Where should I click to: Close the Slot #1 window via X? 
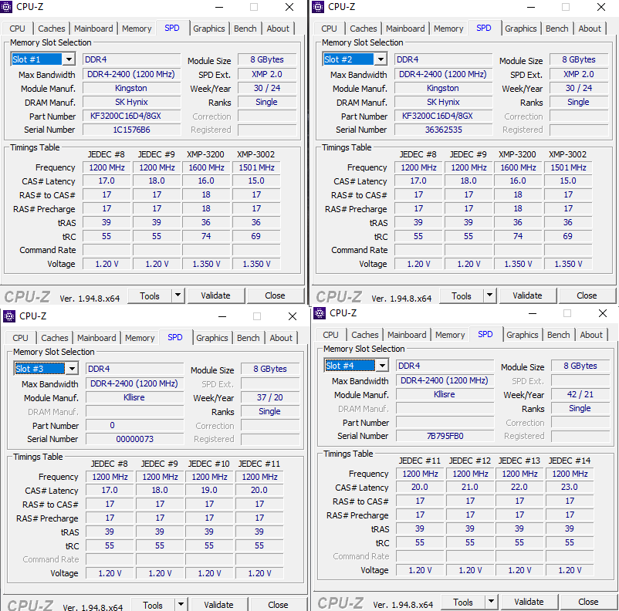(289, 7)
